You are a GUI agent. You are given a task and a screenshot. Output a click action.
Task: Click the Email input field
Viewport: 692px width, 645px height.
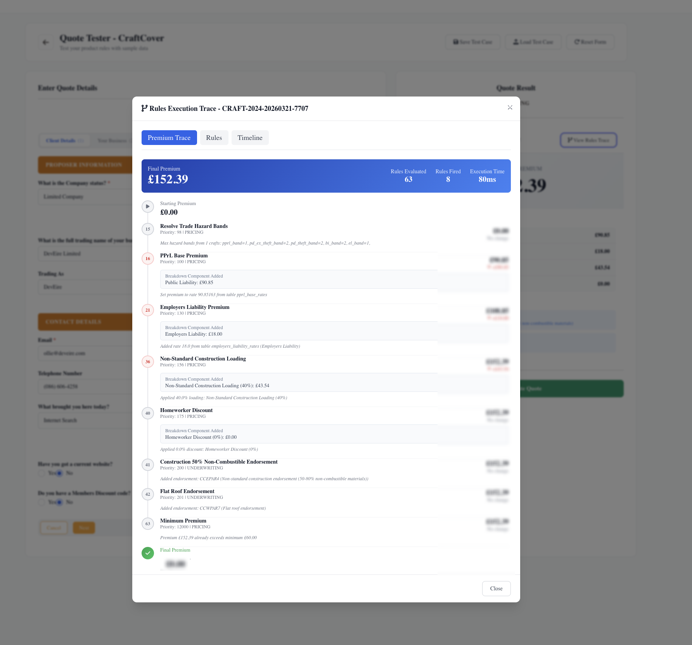85,353
